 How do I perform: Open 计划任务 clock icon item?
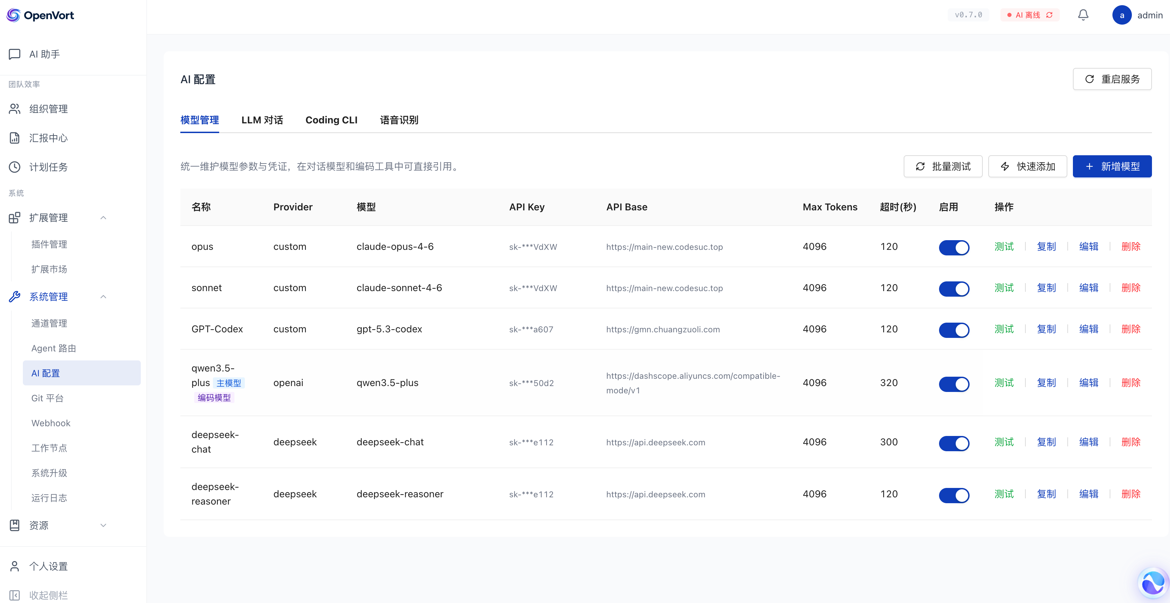coord(15,167)
